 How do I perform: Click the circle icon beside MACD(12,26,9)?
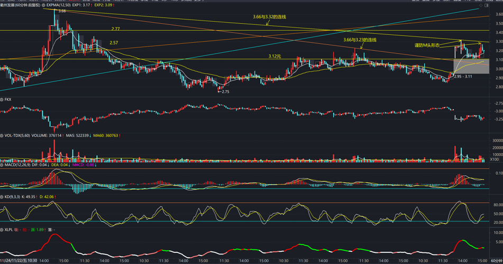pos(2,165)
